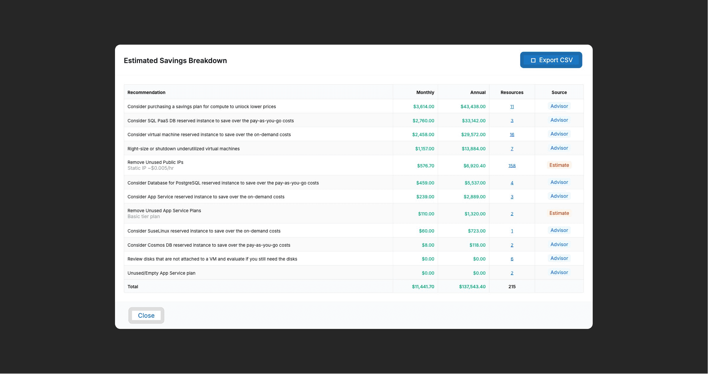Viewport: 708px width, 374px height.
Task: Close the savings breakdown dialog
Action: tap(146, 315)
